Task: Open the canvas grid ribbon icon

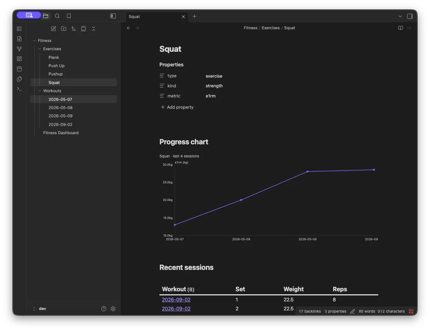Action: click(x=19, y=58)
